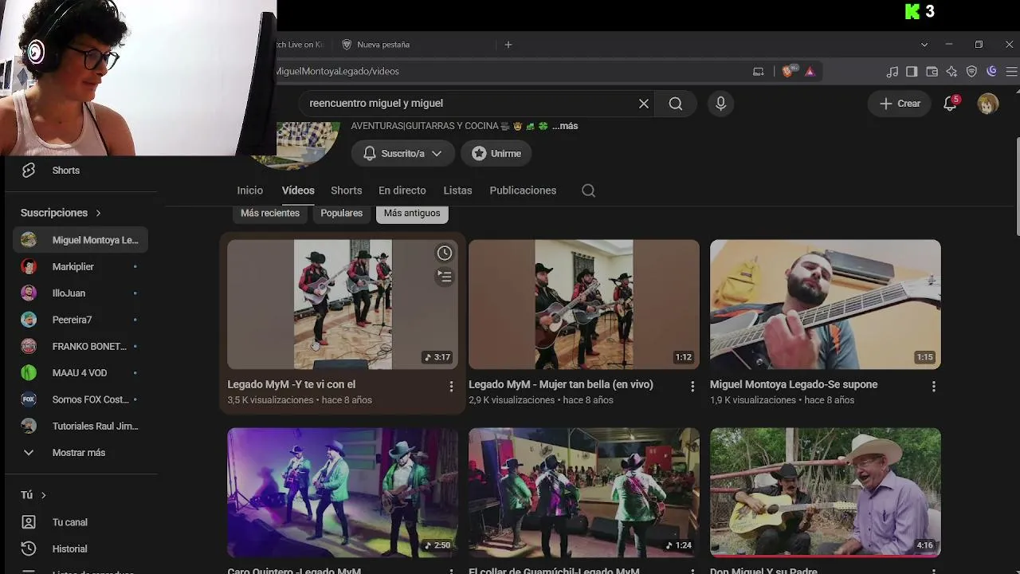Expand channel description ...más
The width and height of the screenshot is (1020, 574).
pos(565,126)
